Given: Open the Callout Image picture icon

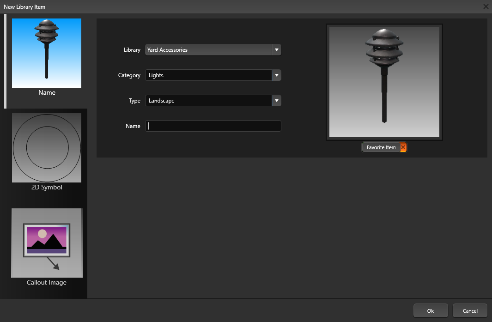Looking at the screenshot, I should (47, 243).
